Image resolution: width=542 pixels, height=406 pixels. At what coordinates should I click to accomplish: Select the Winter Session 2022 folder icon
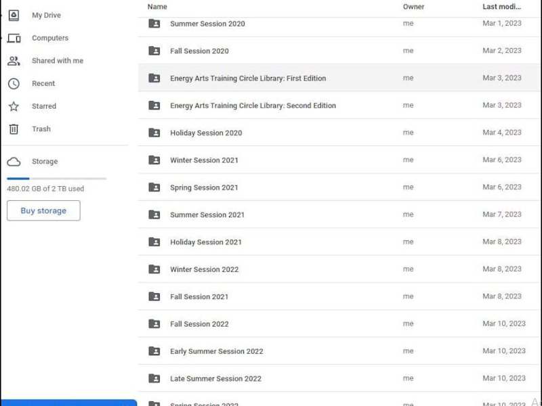[x=154, y=269]
